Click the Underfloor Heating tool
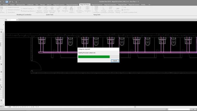 tap(118, 10)
